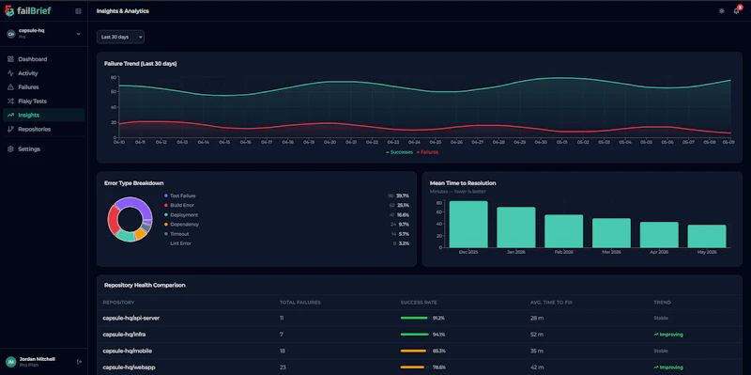Click the infra success rate bar
Image resolution: width=751 pixels, height=375 pixels.
tap(414, 335)
